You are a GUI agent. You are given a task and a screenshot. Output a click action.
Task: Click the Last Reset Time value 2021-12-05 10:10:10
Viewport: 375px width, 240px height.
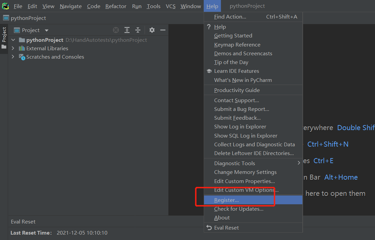point(82,233)
